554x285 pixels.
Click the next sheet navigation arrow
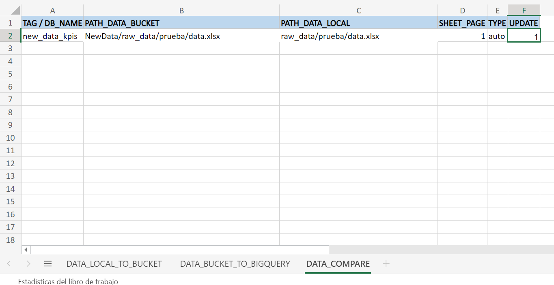(x=28, y=264)
